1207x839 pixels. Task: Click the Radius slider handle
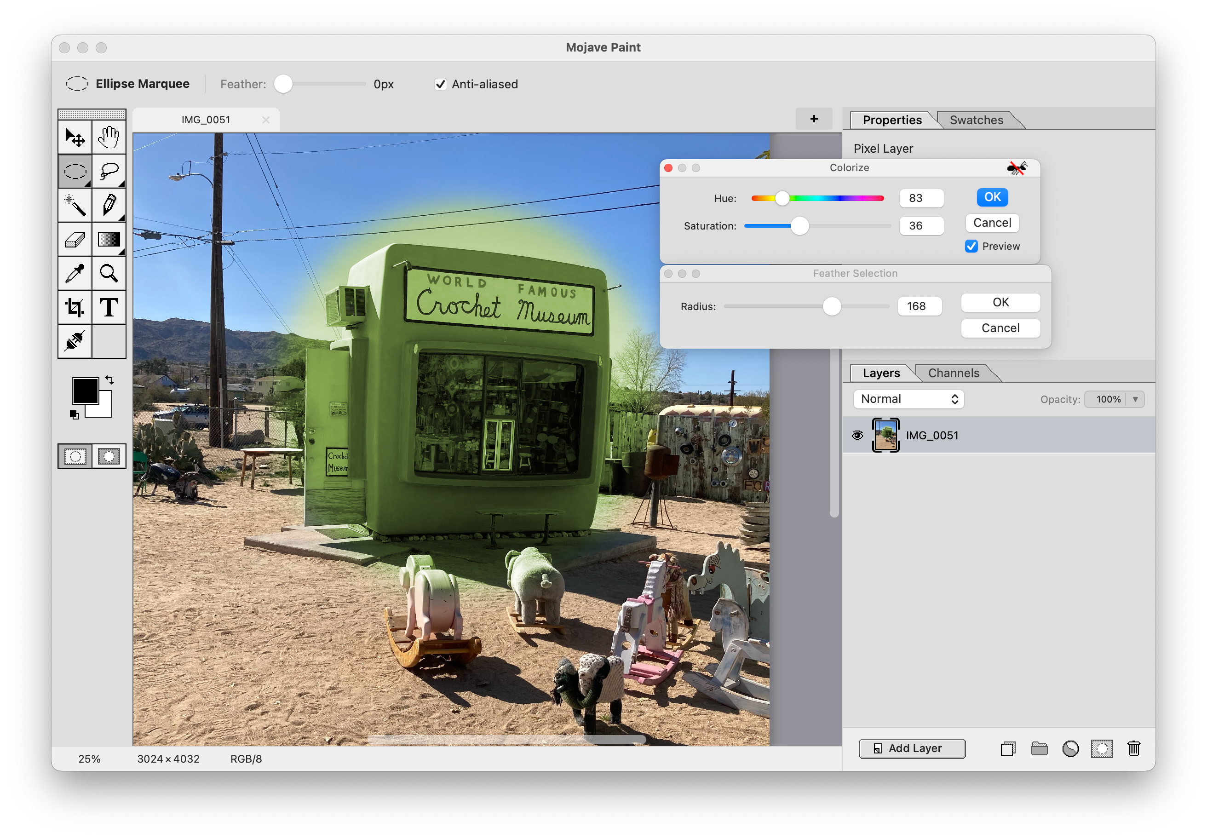coord(832,306)
